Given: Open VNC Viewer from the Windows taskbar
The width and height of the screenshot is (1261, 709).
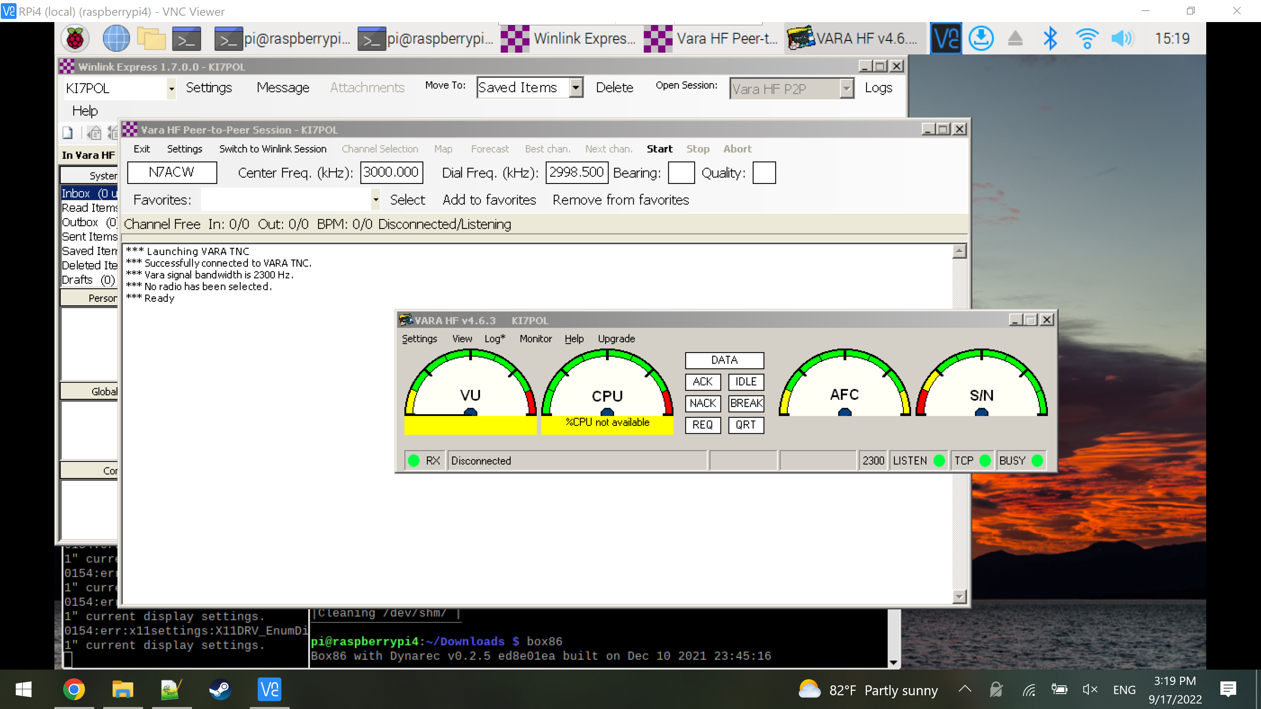Looking at the screenshot, I should tap(269, 689).
